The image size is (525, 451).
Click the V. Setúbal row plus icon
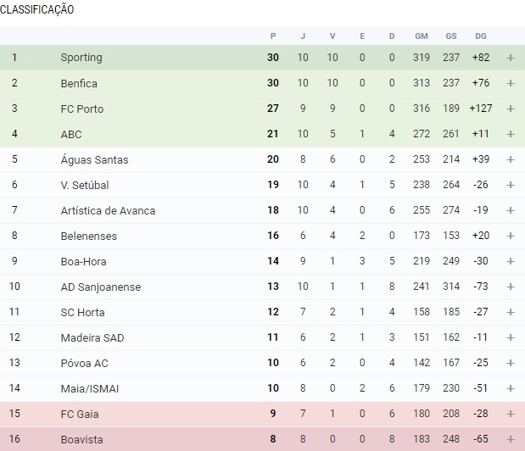[x=511, y=185]
